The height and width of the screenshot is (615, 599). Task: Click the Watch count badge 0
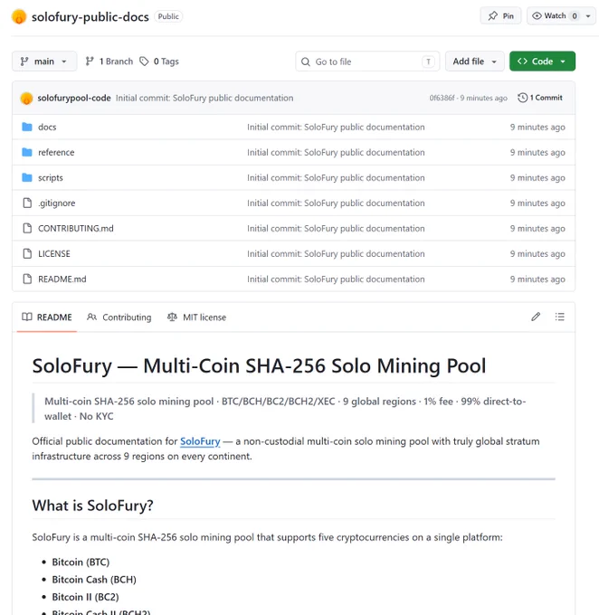click(575, 16)
